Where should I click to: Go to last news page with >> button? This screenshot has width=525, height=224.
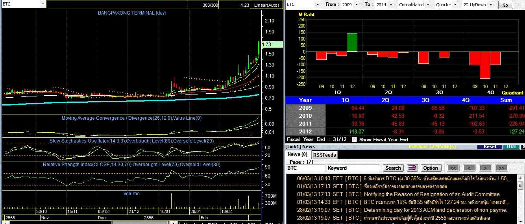pos(501,168)
